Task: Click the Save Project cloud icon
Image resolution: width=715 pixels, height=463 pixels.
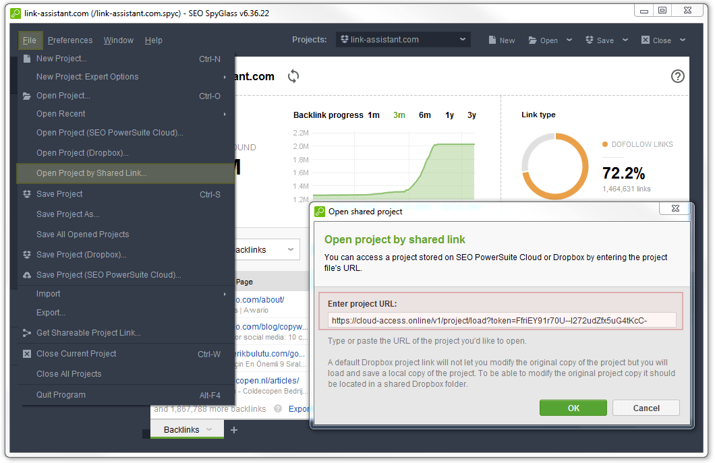Action: click(x=27, y=275)
